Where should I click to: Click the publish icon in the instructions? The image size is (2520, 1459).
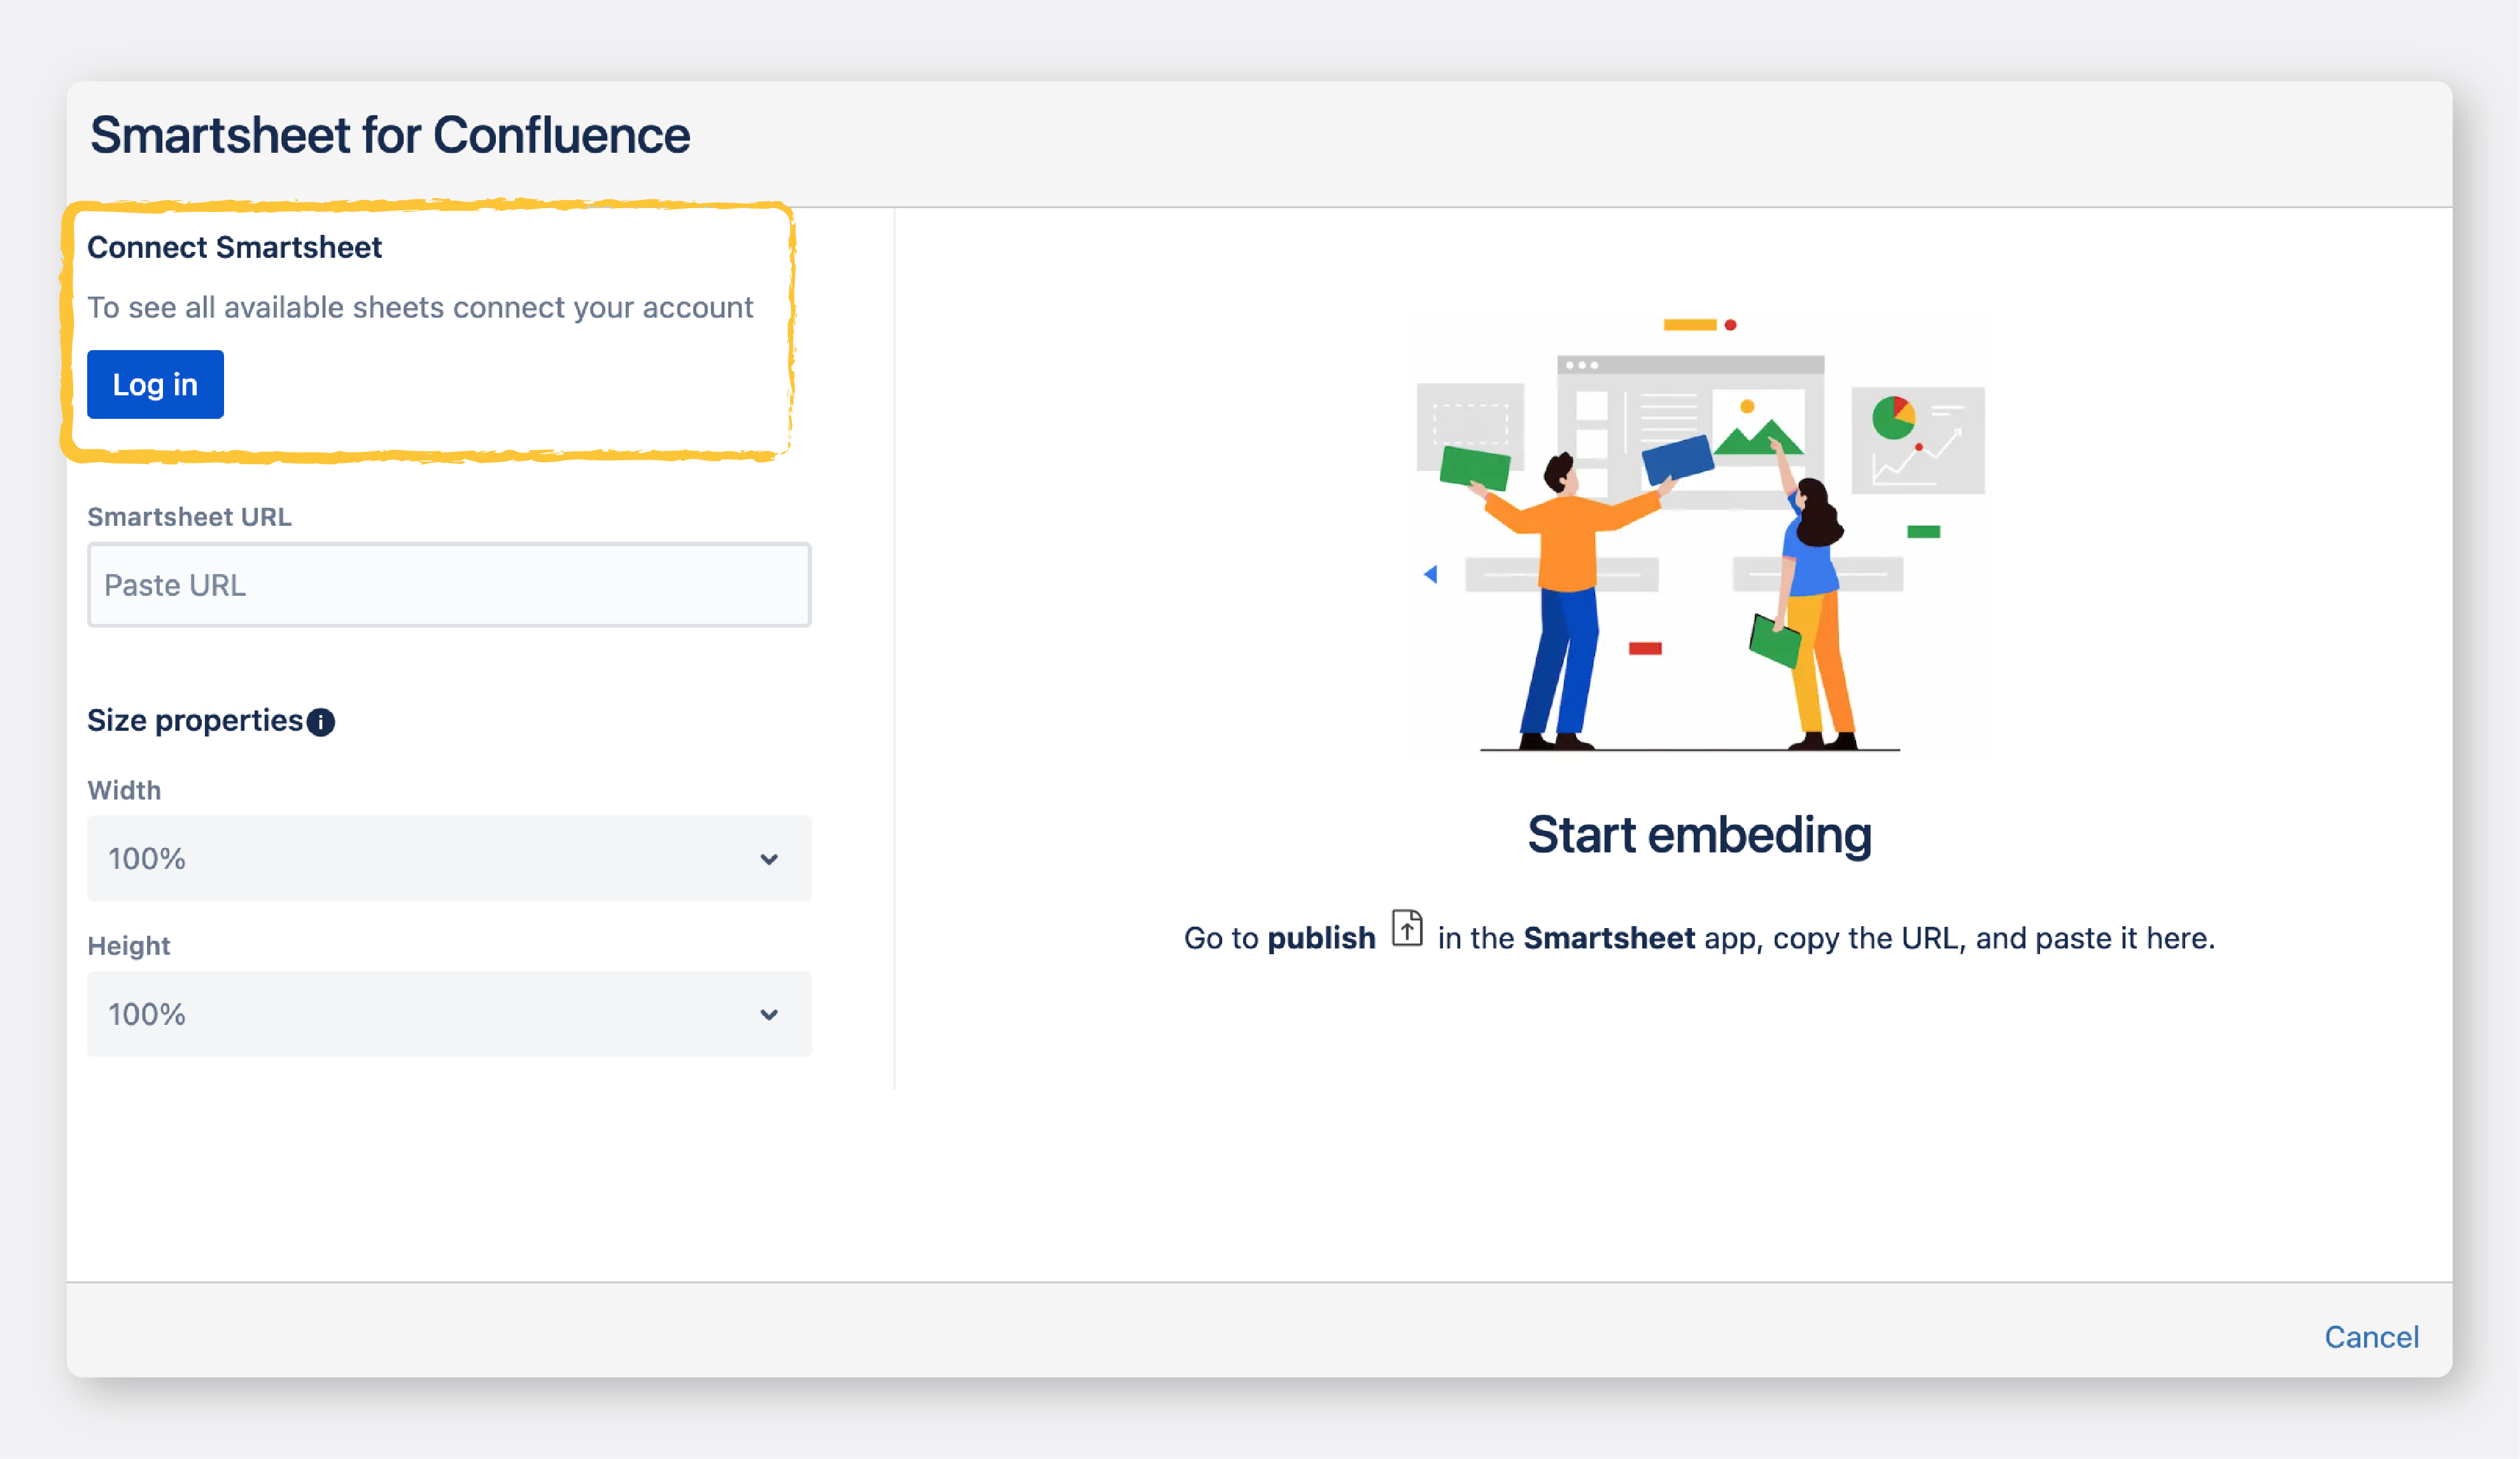(x=1407, y=928)
